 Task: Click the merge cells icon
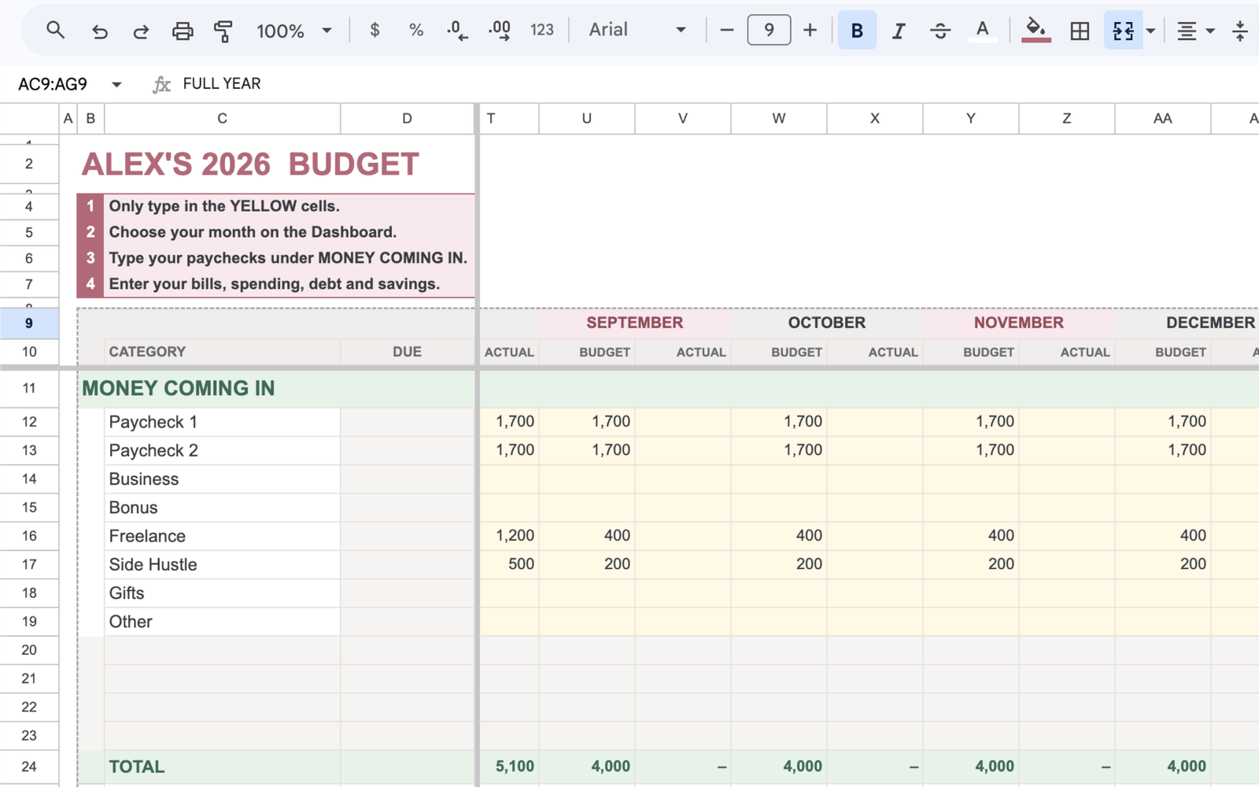(1123, 31)
